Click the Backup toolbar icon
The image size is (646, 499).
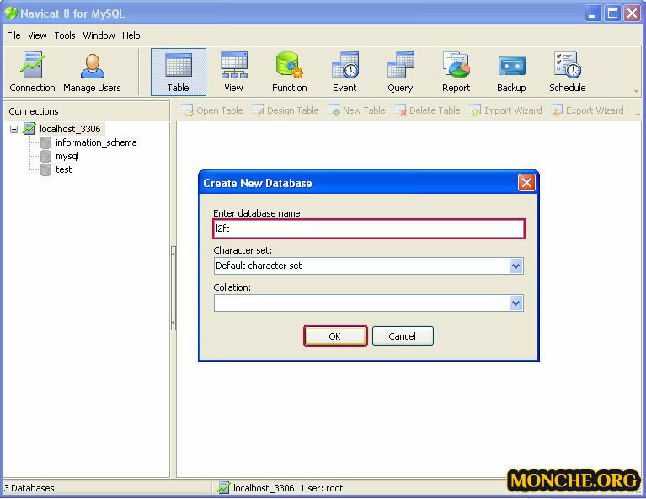pyautogui.click(x=511, y=72)
